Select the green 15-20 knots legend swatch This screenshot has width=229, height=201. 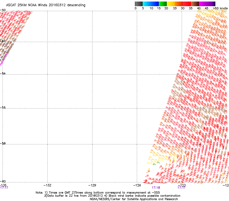click(163, 4)
